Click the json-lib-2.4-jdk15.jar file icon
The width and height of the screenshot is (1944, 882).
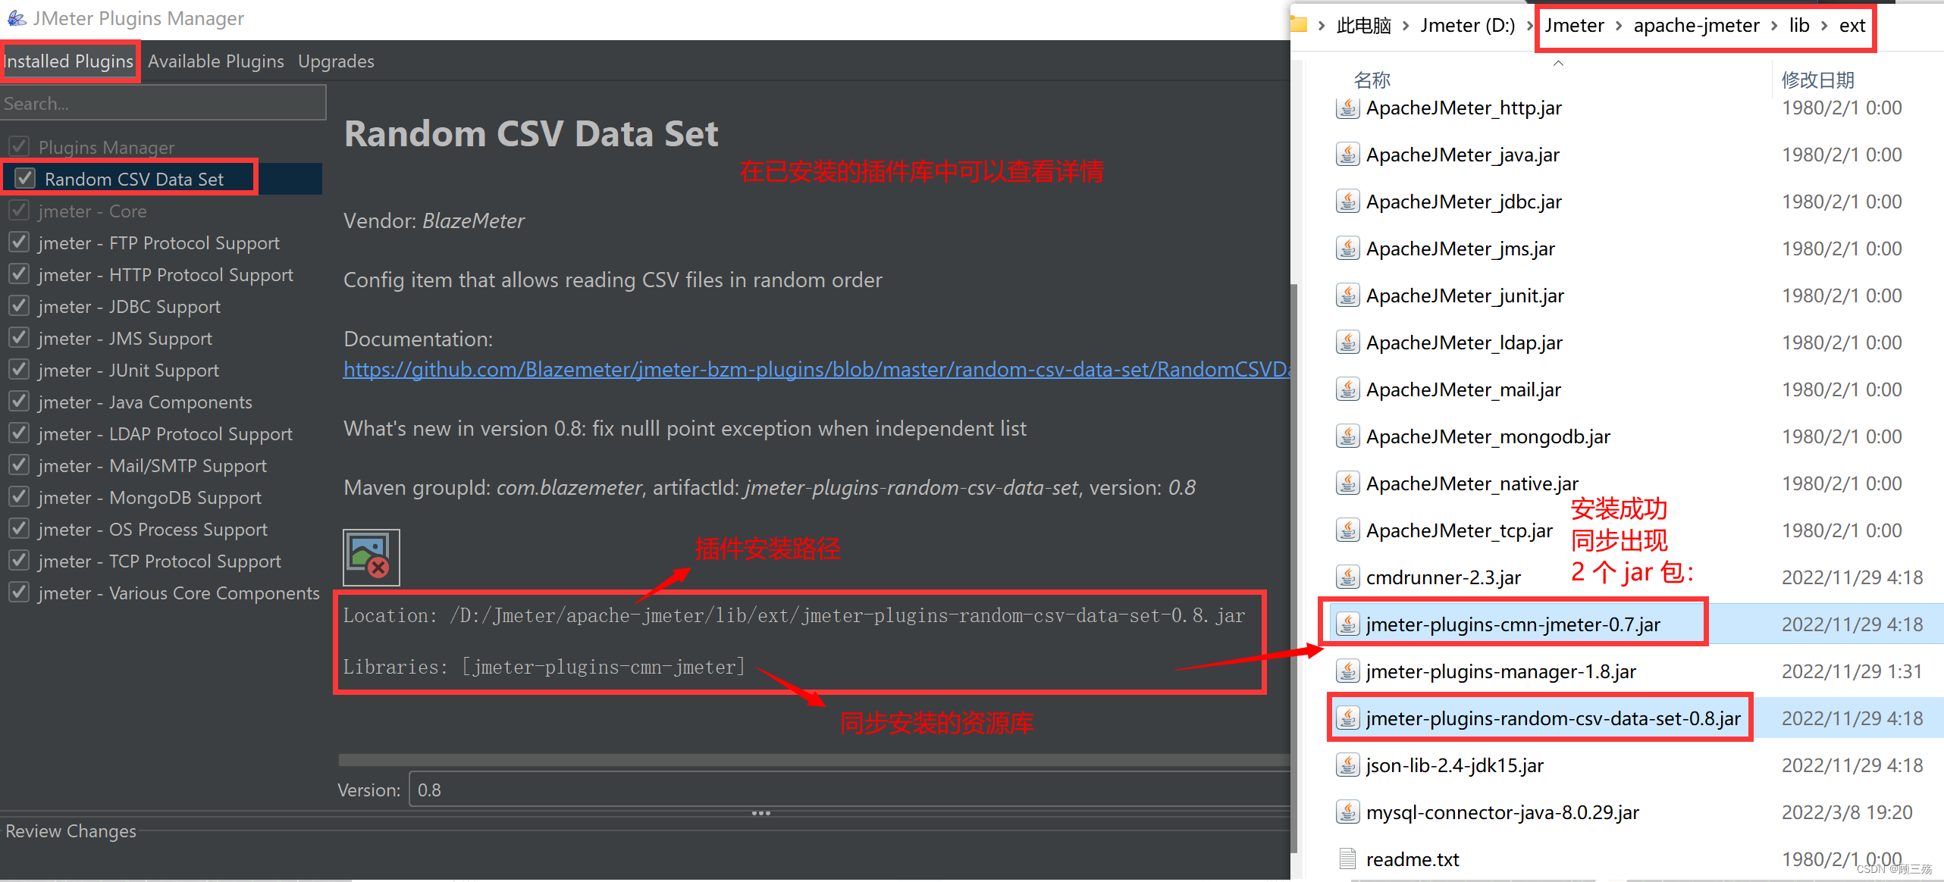pyautogui.click(x=1347, y=766)
